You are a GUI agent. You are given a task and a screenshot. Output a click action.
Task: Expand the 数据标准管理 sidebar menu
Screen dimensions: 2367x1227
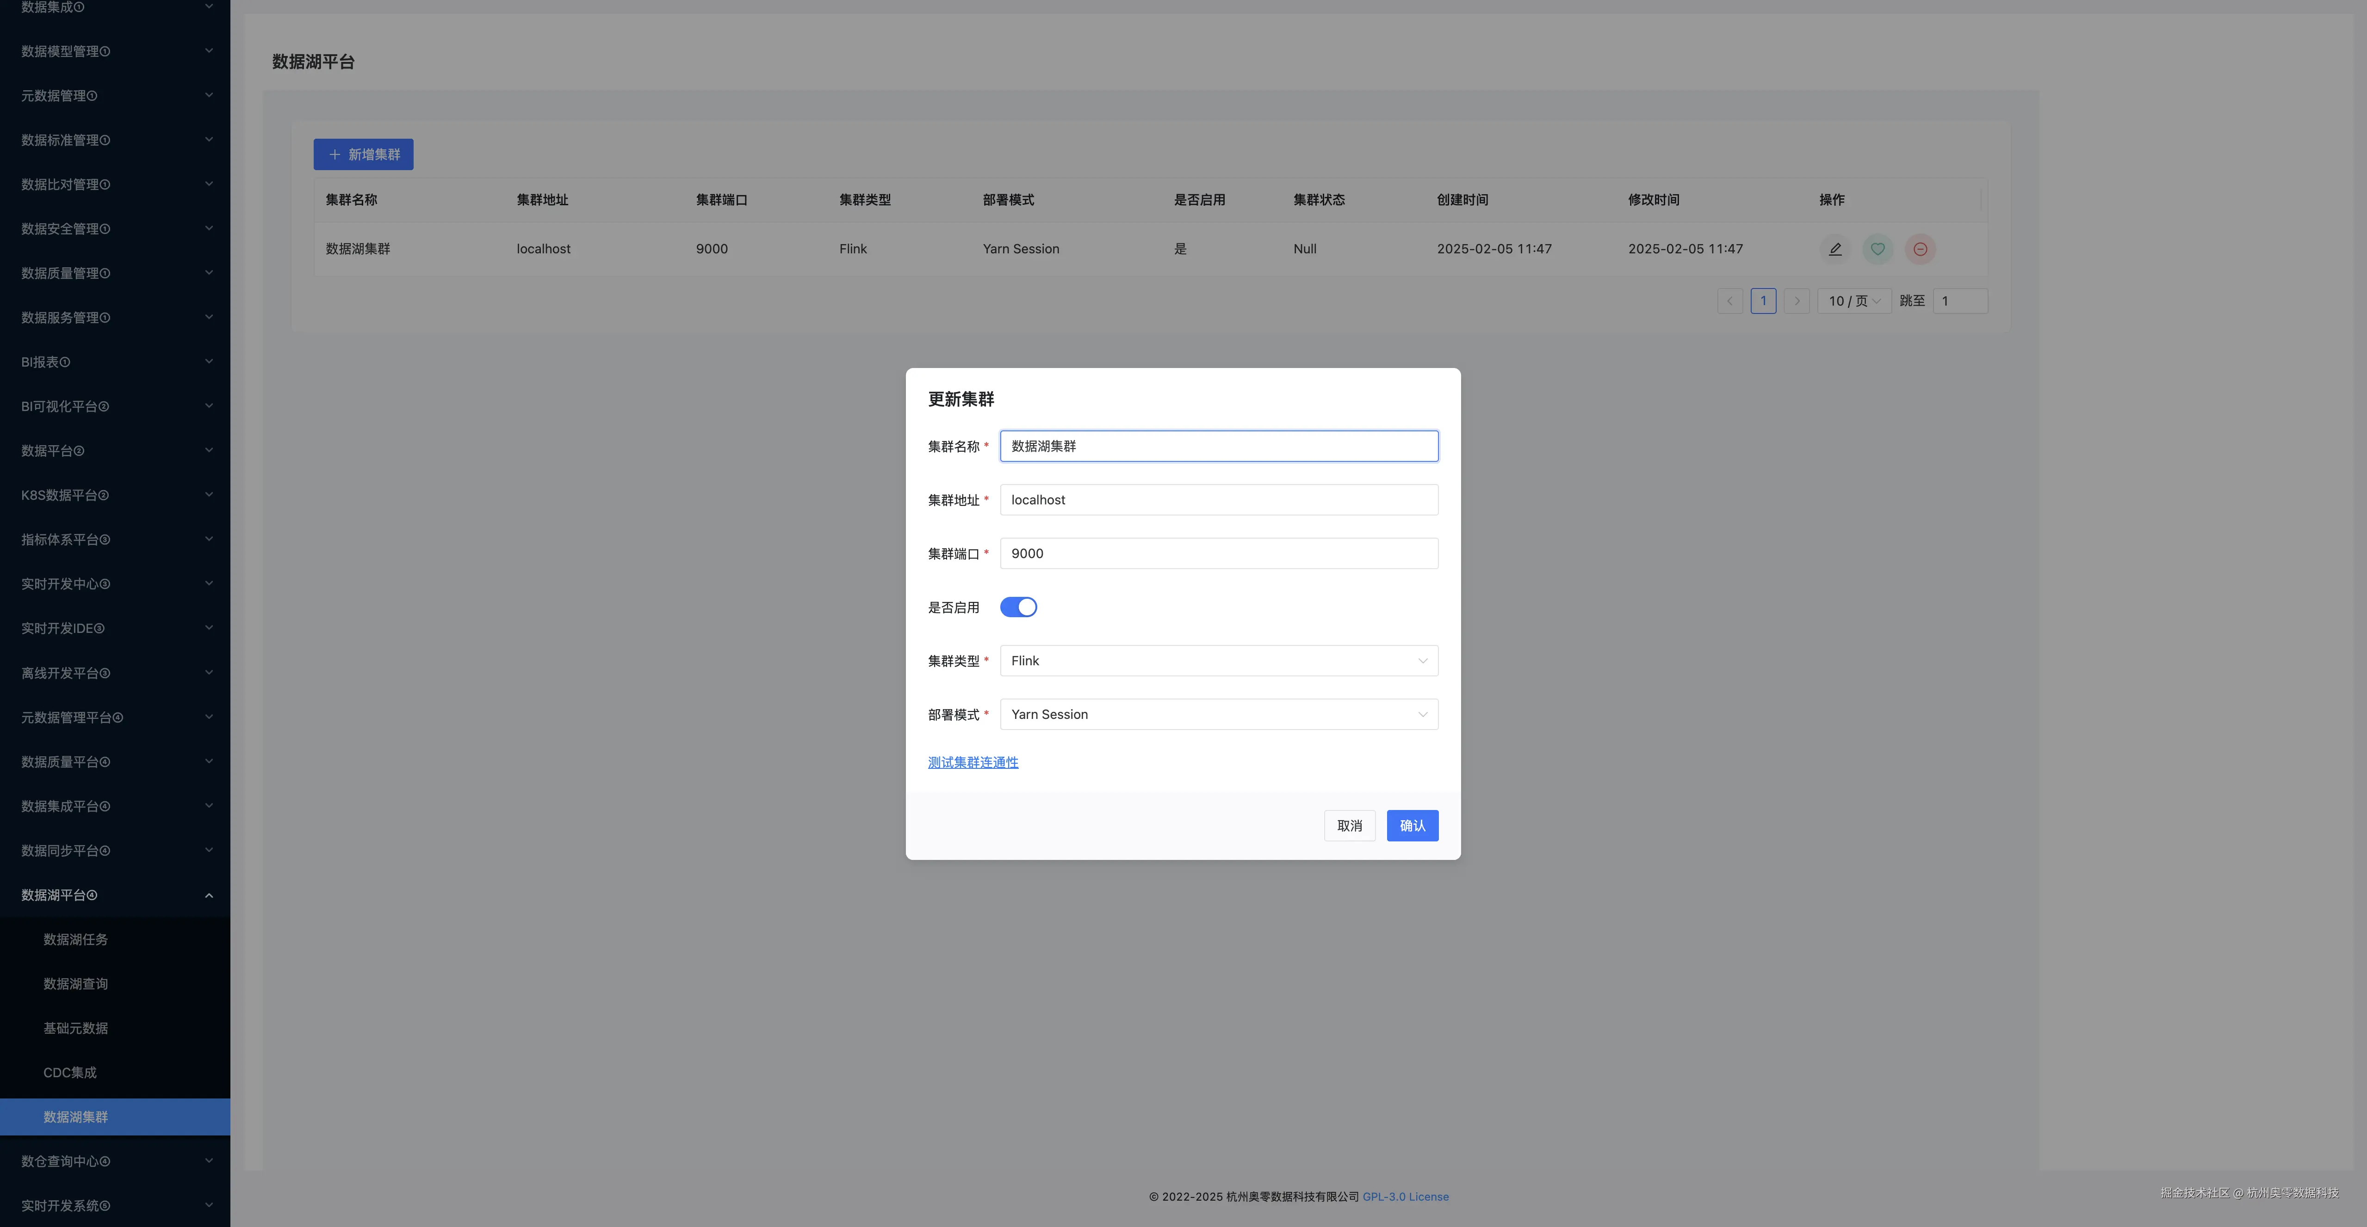pos(115,140)
